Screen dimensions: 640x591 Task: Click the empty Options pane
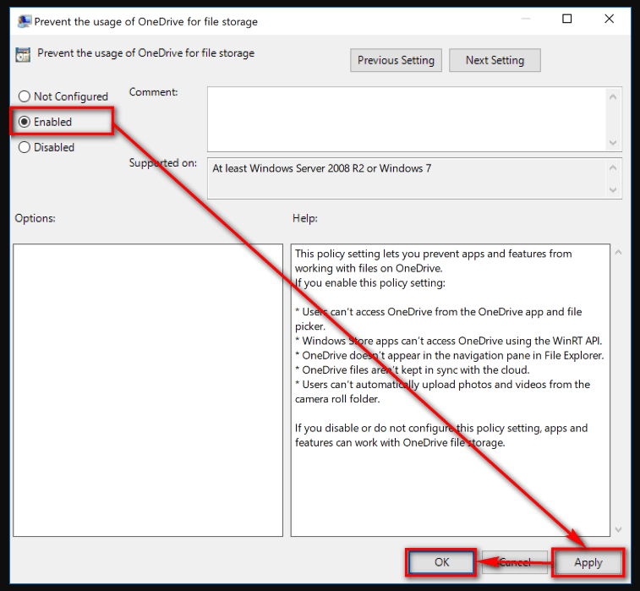pyautogui.click(x=148, y=390)
